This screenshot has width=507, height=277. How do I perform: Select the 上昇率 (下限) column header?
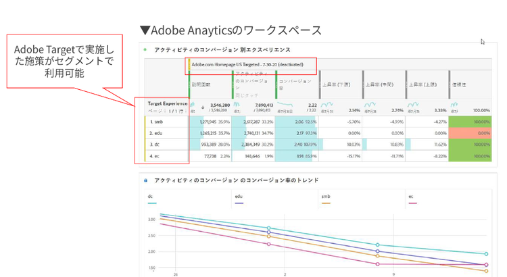pos(341,84)
